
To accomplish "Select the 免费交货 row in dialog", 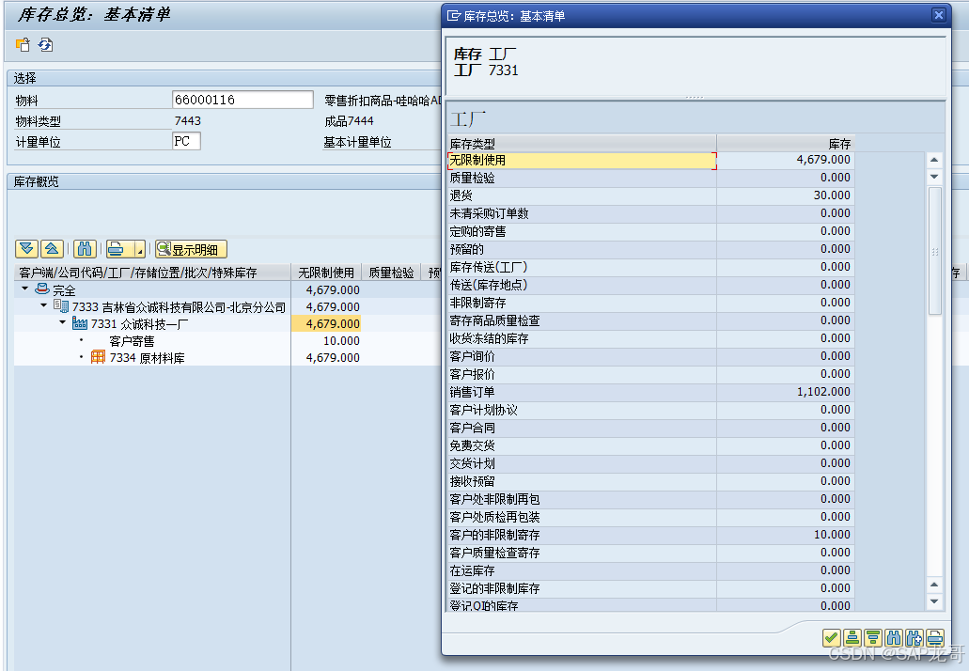I will (650, 445).
